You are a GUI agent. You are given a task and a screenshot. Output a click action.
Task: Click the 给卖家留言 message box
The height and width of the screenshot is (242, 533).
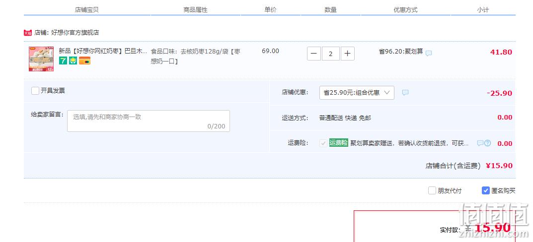point(149,121)
